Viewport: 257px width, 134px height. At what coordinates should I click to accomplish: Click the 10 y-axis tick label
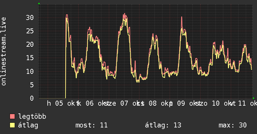pos(30,71)
